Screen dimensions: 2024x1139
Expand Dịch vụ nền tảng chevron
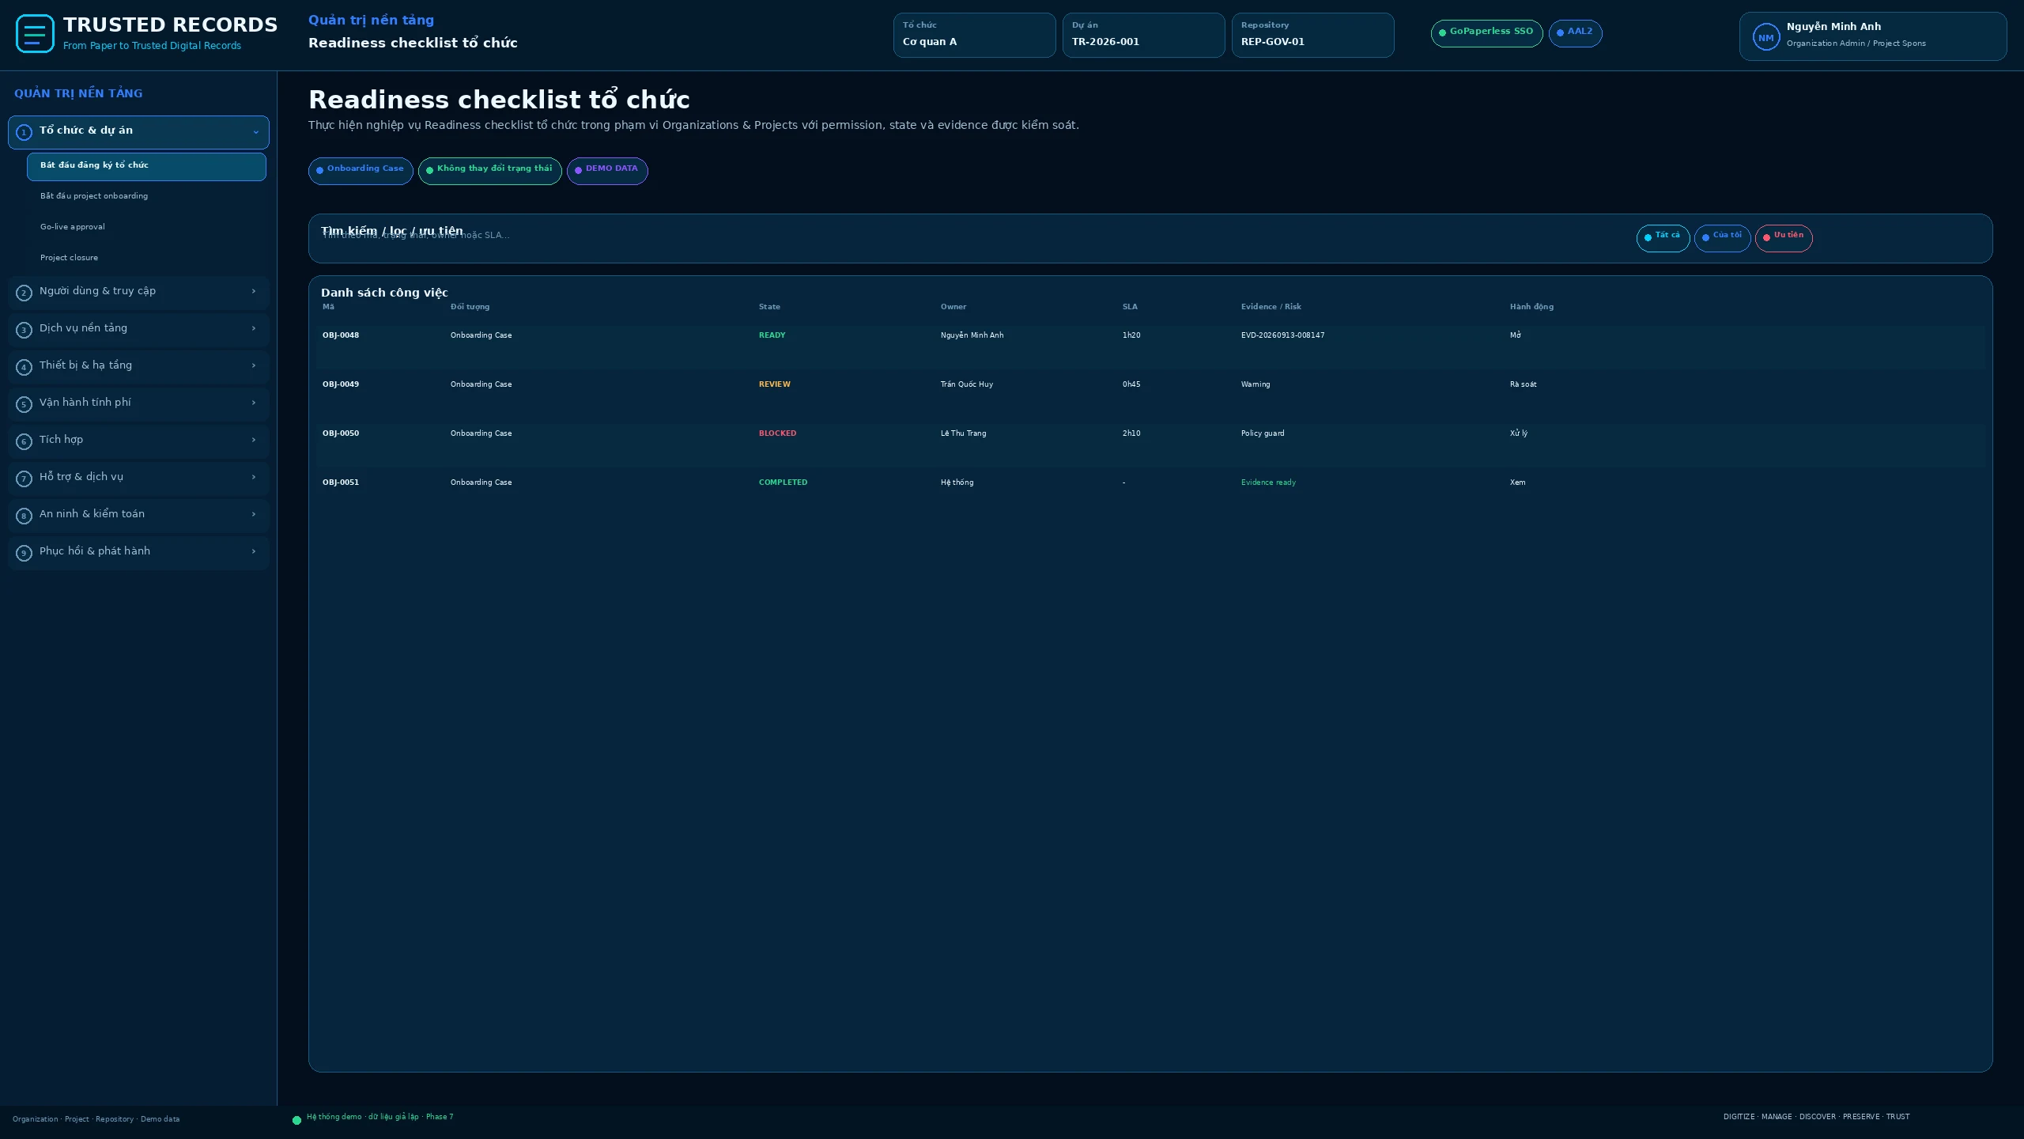254,328
